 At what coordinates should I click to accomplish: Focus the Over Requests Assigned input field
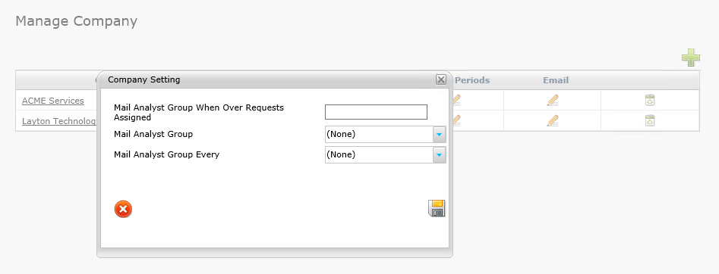(376, 112)
